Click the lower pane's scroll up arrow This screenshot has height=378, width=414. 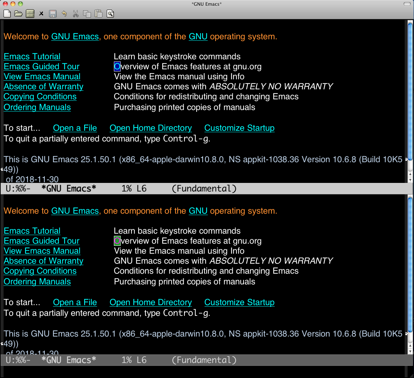[410, 345]
